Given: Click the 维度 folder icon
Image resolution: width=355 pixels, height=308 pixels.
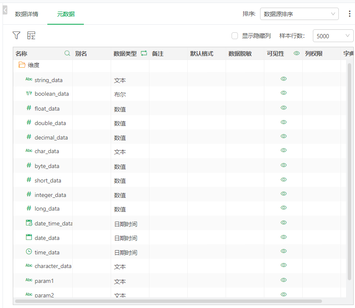Looking at the screenshot, I should tap(22, 65).
